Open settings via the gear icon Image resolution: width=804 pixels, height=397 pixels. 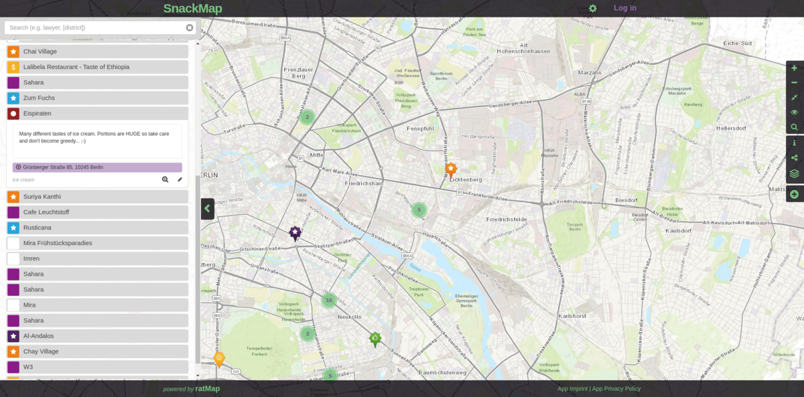[x=592, y=8]
